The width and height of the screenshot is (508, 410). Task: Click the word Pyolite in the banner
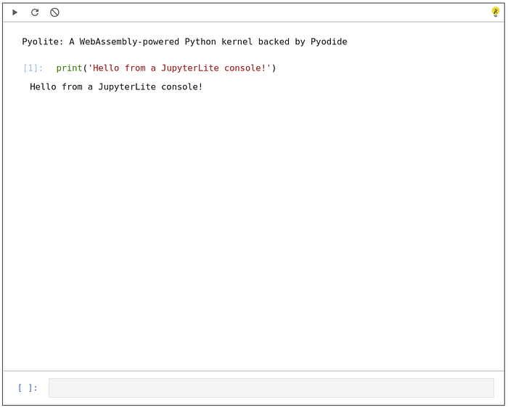point(40,42)
